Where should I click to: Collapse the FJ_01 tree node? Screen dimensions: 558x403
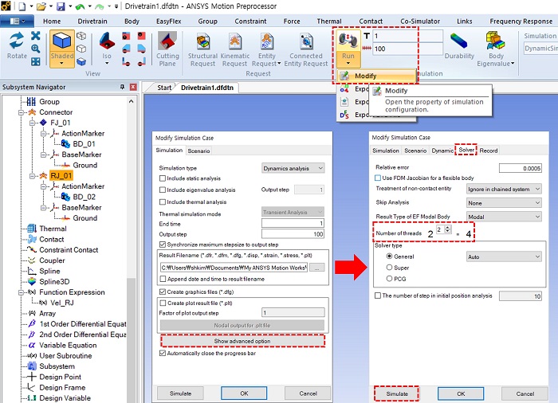point(32,123)
